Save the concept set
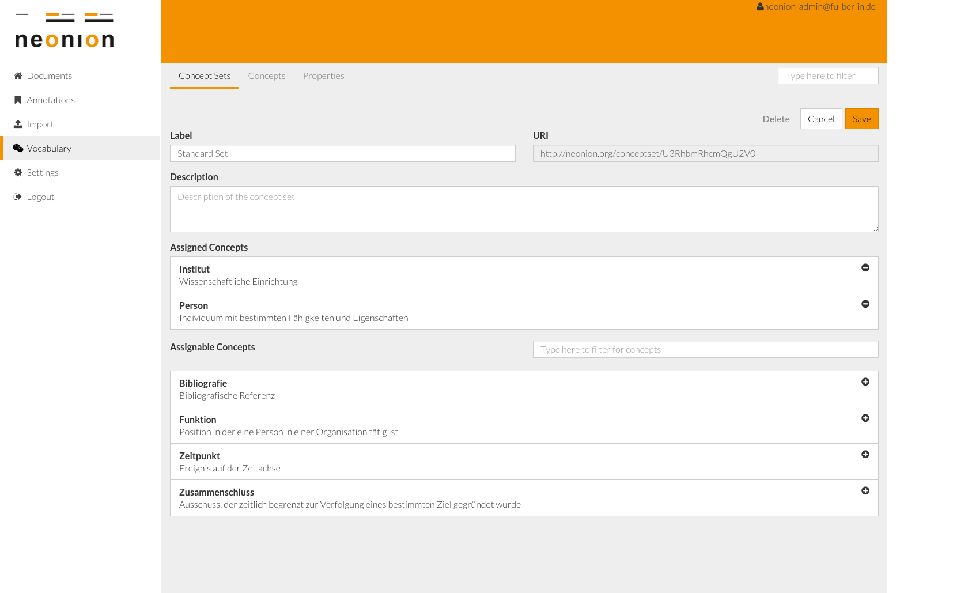 coord(862,119)
